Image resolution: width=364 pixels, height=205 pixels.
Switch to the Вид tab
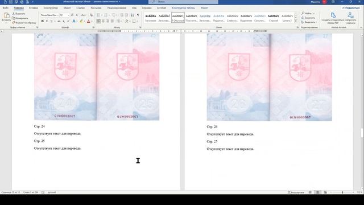click(134, 8)
